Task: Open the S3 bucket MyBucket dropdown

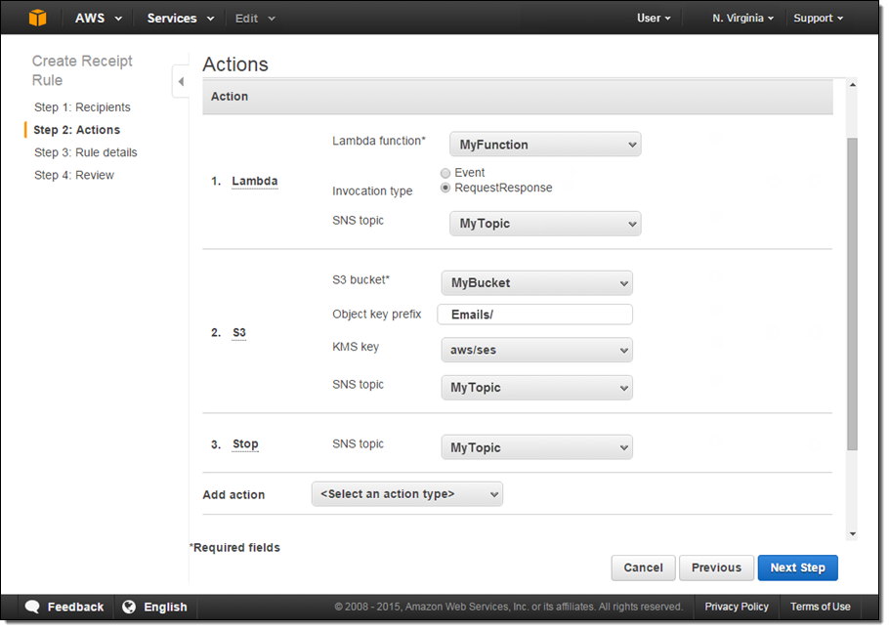Action: coord(536,283)
